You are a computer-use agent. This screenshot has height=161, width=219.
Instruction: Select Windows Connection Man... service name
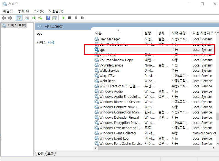[120, 112]
